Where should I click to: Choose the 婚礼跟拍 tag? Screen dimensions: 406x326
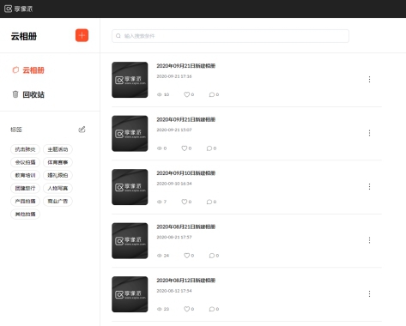(x=58, y=175)
